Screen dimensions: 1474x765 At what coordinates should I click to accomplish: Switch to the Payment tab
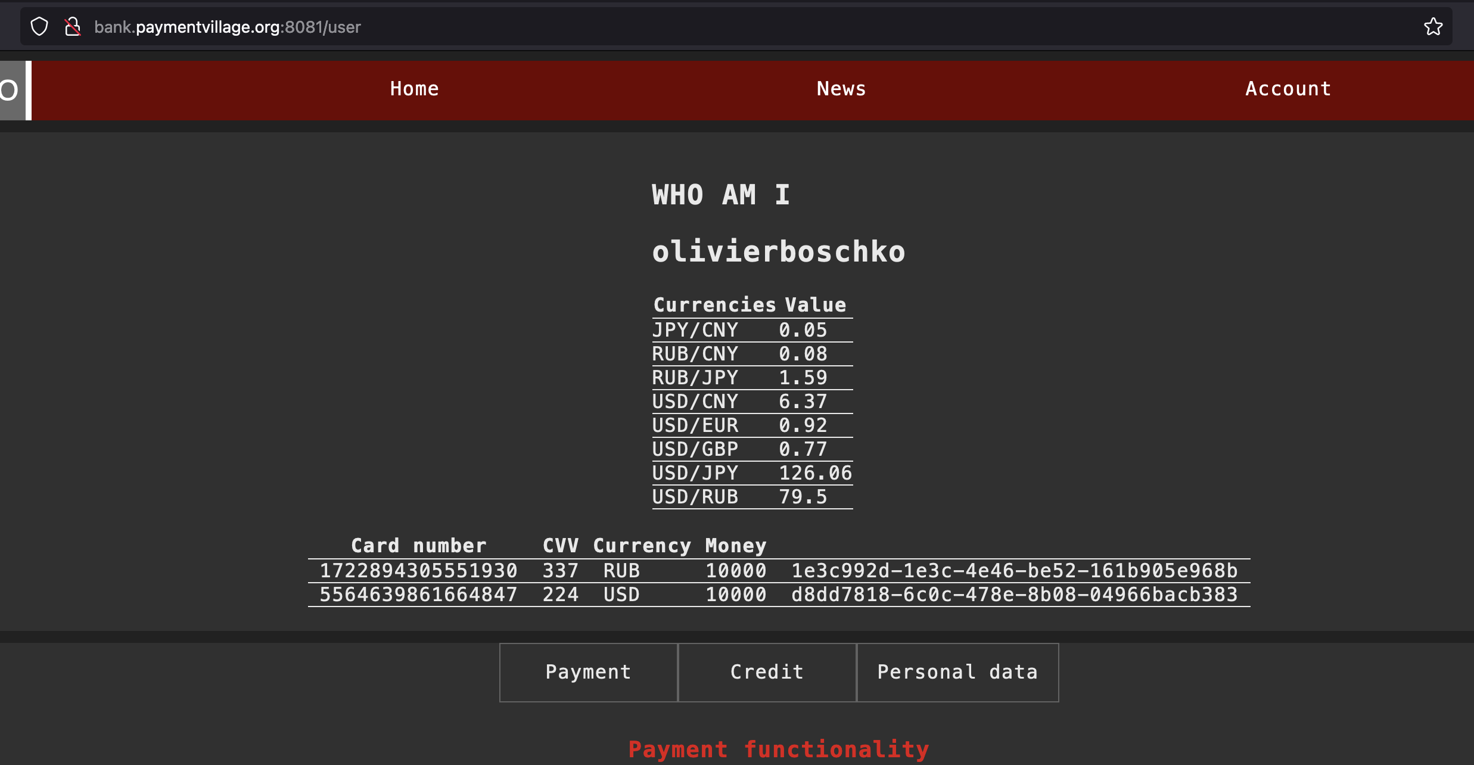tap(588, 672)
